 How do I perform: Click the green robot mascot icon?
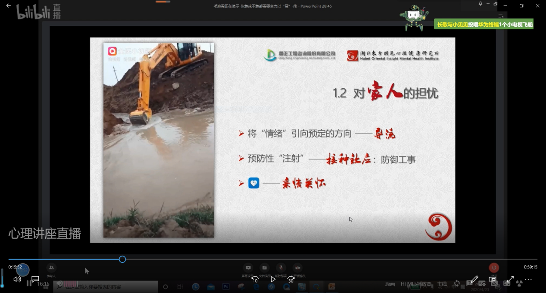414,19
